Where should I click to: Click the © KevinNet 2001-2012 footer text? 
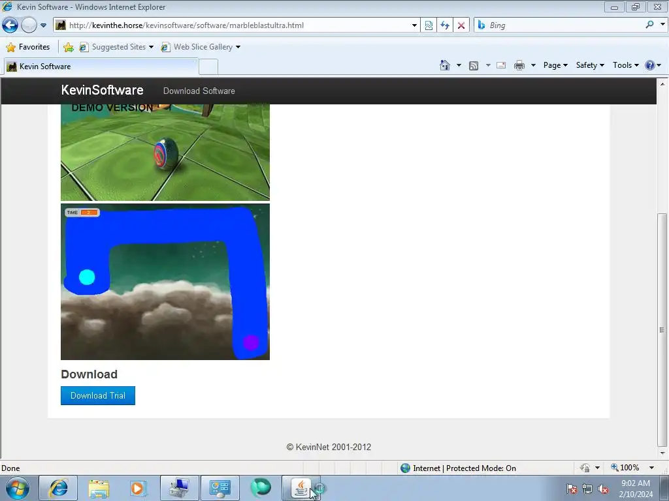tap(329, 447)
